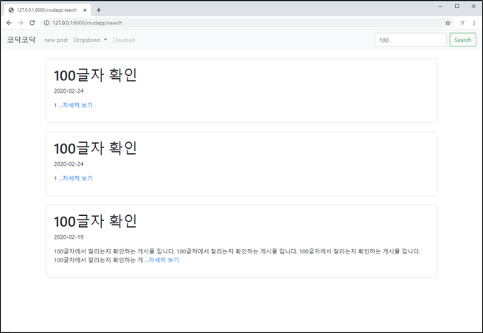483x333 pixels.
Task: Open 자세히 보기 link in first post
Action: pyautogui.click(x=76, y=105)
